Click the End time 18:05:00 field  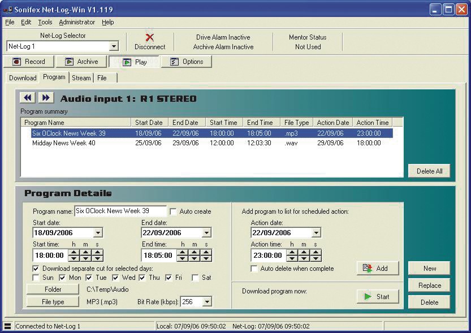(x=158, y=256)
